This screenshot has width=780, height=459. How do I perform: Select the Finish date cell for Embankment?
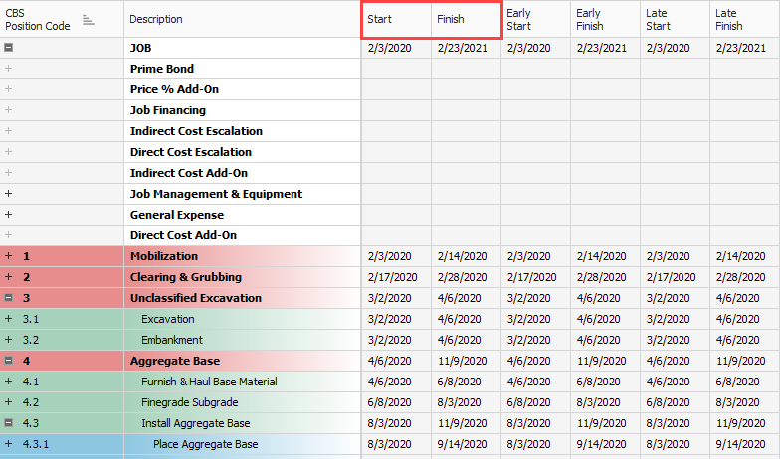[x=465, y=340]
